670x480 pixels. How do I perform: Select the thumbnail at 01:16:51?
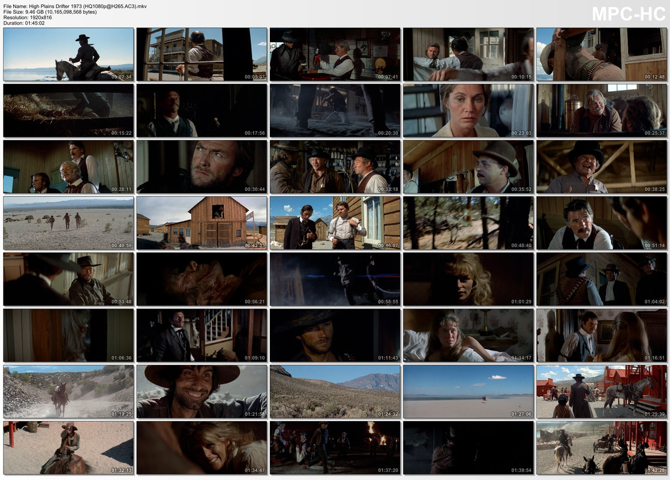click(x=602, y=335)
